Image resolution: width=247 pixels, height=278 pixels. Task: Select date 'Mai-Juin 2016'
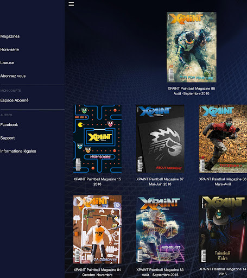[160, 184]
